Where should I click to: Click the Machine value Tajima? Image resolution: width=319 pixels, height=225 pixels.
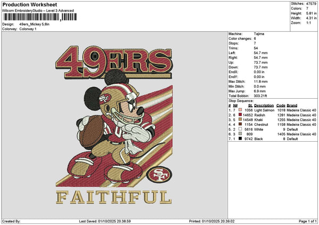(x=259, y=34)
